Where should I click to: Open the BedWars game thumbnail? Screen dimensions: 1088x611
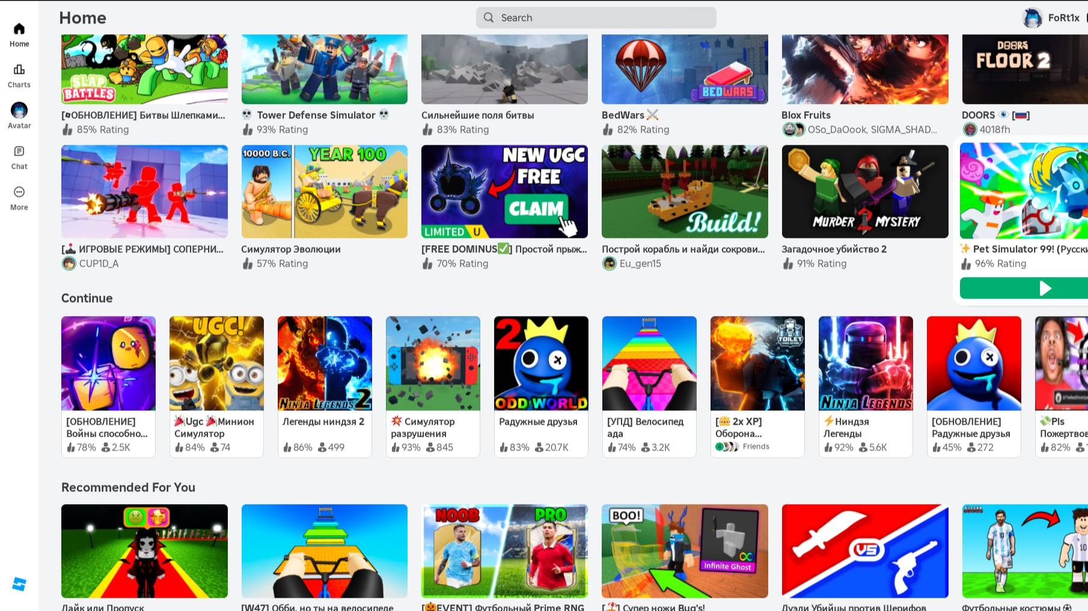[685, 69]
